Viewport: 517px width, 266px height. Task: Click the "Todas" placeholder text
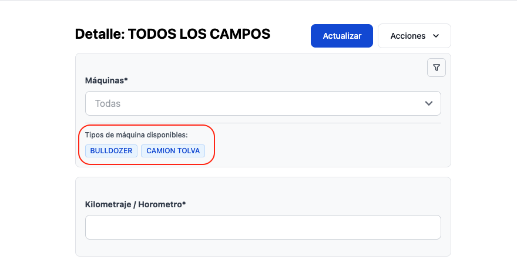108,103
